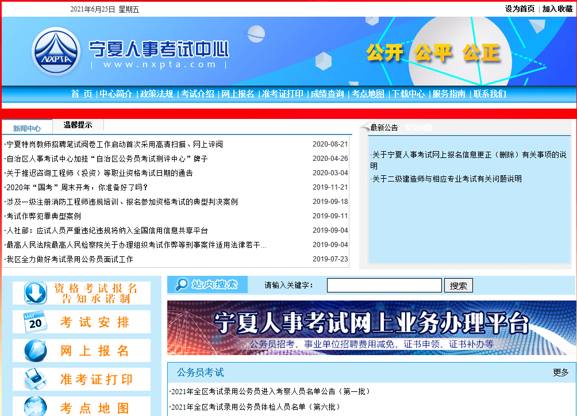Click the arrow icon before 最新公告

pyautogui.click(x=364, y=127)
